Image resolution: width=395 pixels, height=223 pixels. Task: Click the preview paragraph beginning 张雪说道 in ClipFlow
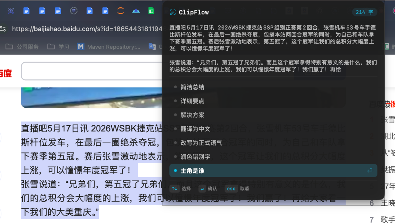coord(273,66)
